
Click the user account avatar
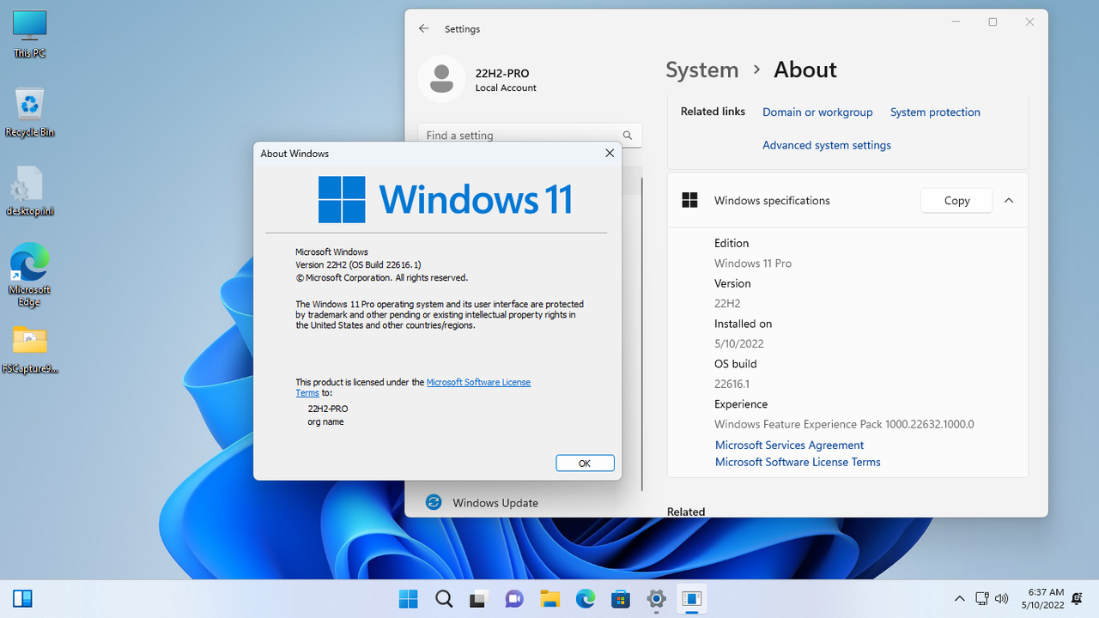441,78
